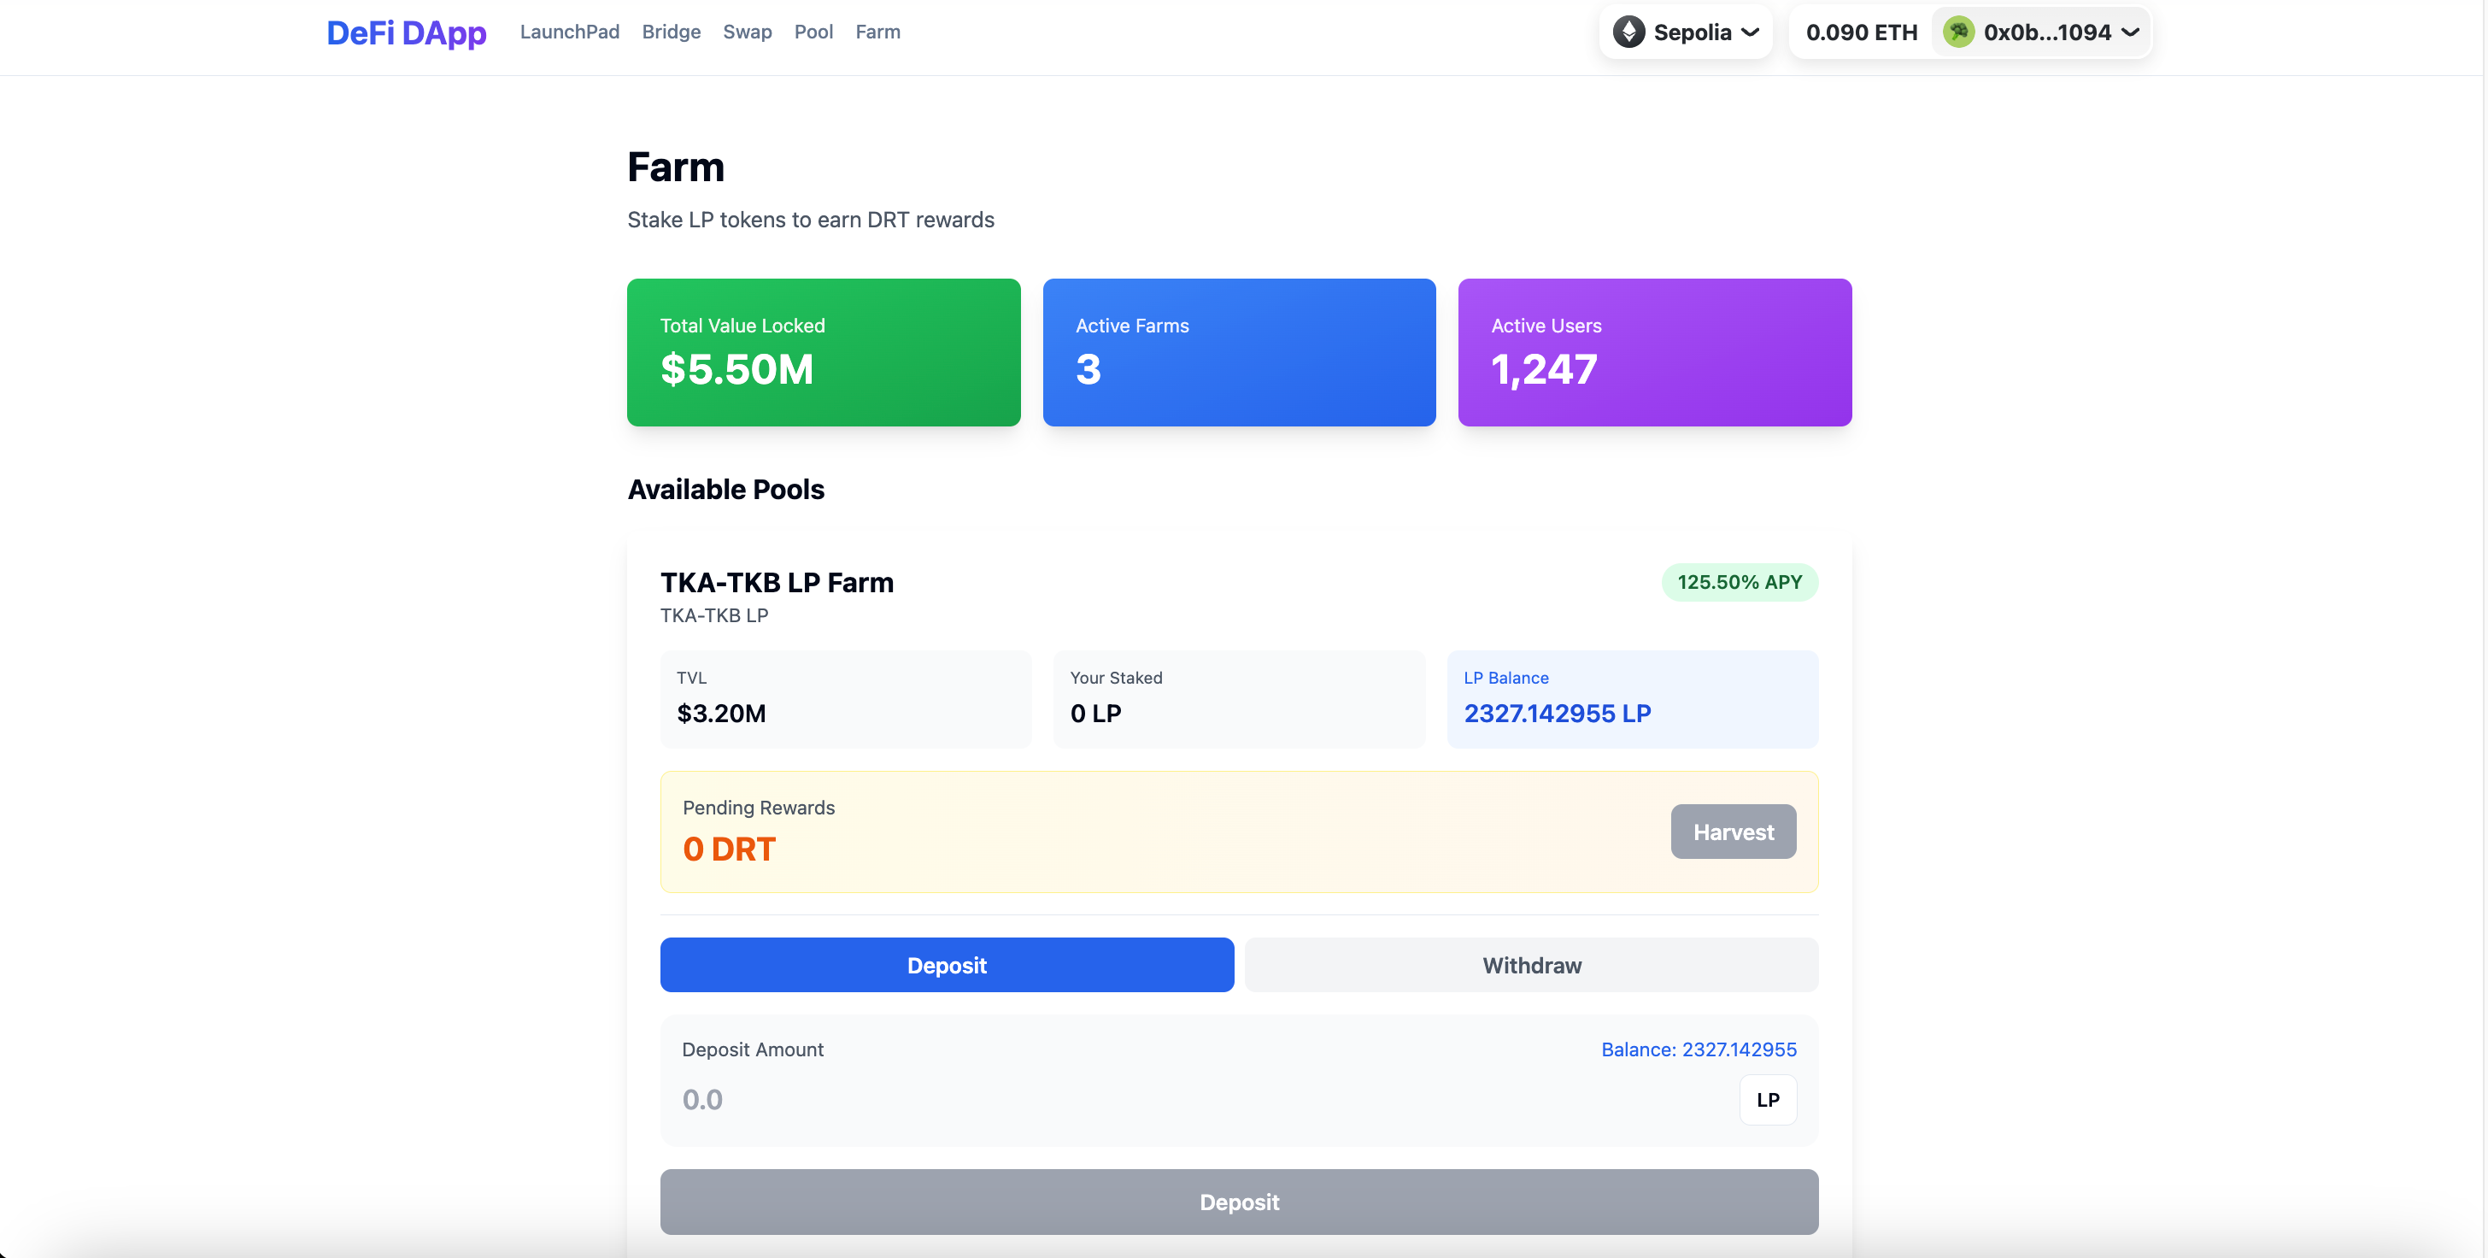This screenshot has width=2488, height=1258.
Task: Click the Ethereum network icon beside Sepolia
Action: (1628, 32)
